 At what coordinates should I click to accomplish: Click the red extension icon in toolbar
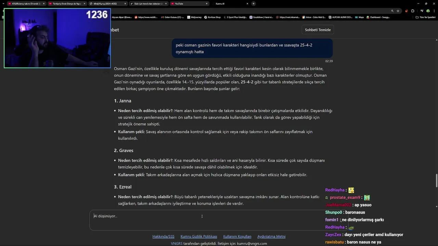[407, 11]
